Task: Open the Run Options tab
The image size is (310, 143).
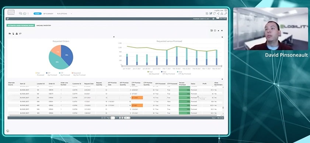Action: 62,14
